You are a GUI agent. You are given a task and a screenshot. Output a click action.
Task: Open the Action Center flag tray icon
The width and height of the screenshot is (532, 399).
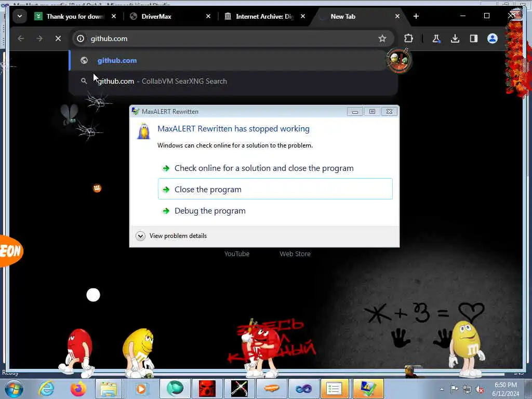(x=454, y=389)
